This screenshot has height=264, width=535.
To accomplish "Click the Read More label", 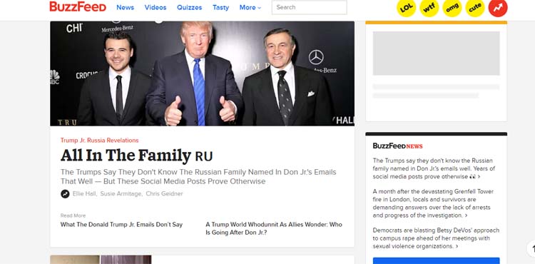I will point(73,215).
